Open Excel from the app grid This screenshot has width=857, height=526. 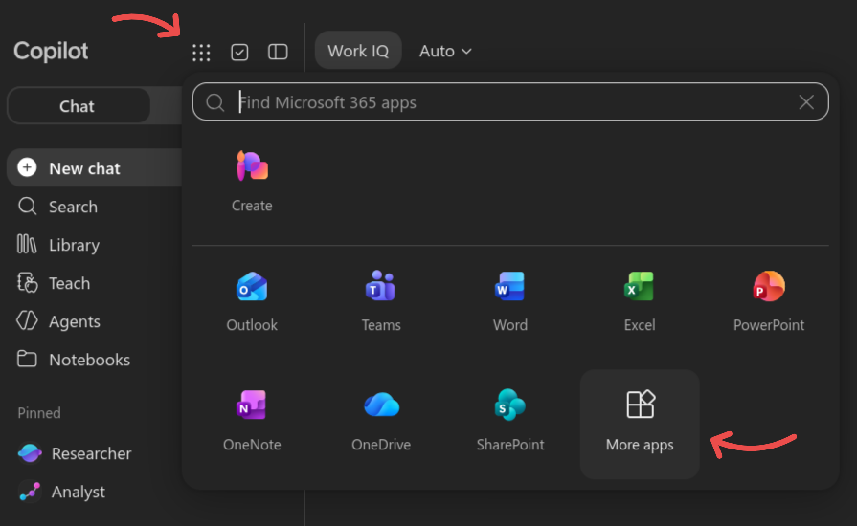tap(640, 302)
